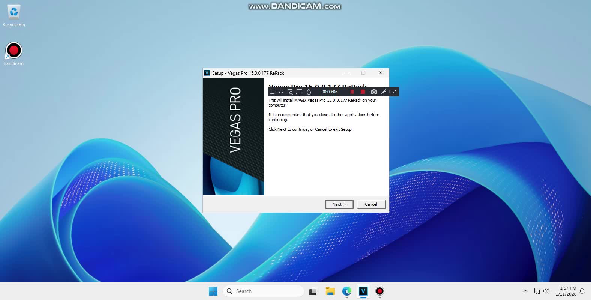Click the Vegas V icon in setup title bar
591x300 pixels.
pos(207,73)
